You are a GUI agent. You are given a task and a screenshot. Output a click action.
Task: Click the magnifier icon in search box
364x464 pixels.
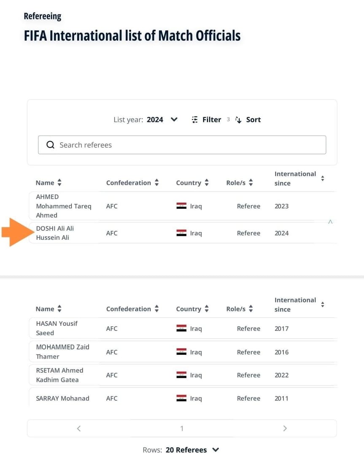[x=51, y=145]
